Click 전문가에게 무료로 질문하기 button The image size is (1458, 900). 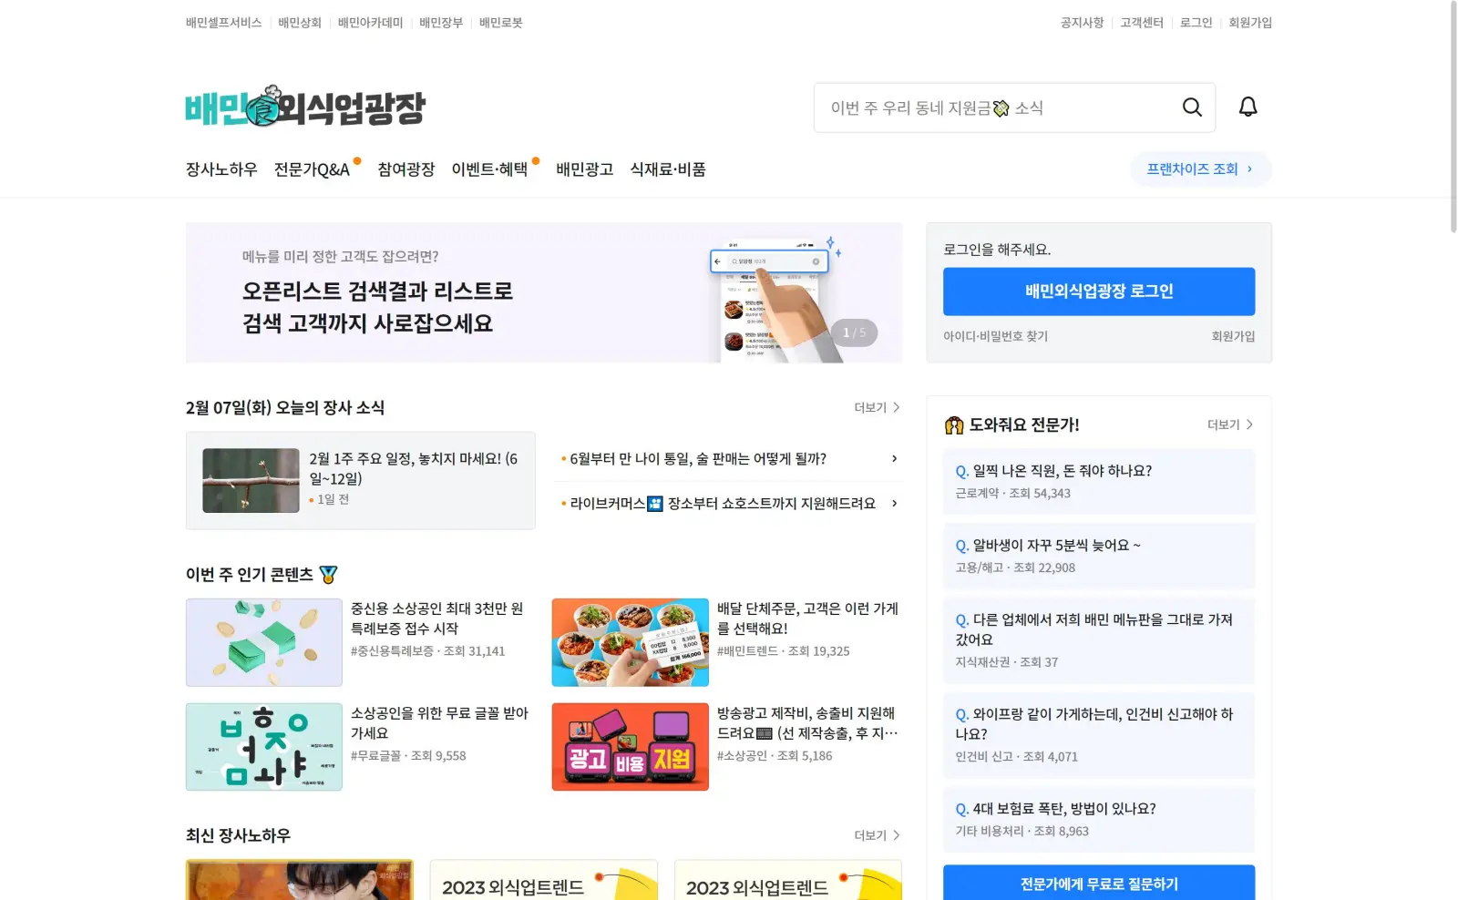tap(1099, 883)
